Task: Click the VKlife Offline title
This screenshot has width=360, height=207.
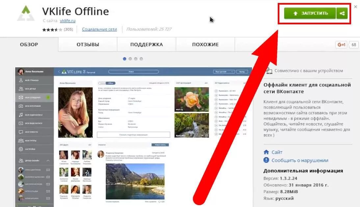Action: 76,11
